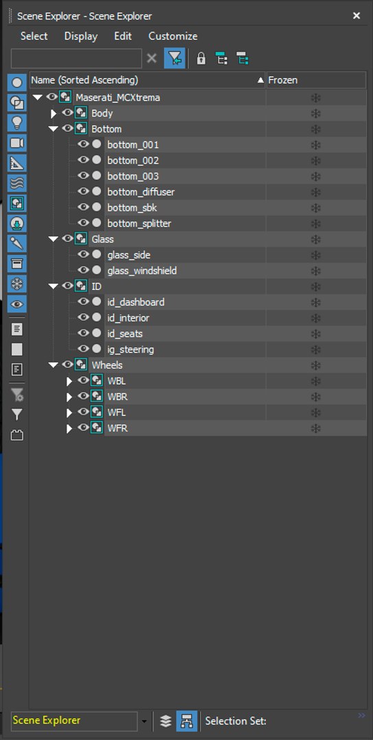The image size is (373, 740).
Task: Click the funnel with gear filter icon
Action: 17,395
